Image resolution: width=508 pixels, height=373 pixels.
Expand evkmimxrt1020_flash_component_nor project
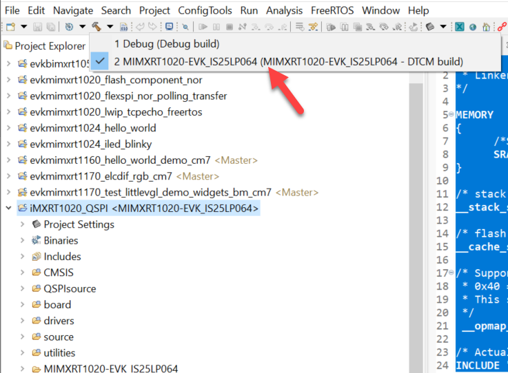coord(9,80)
